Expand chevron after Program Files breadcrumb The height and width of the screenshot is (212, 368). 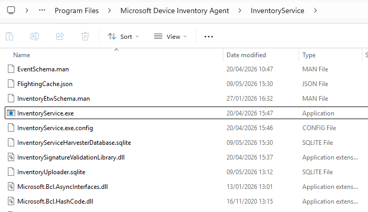(109, 10)
